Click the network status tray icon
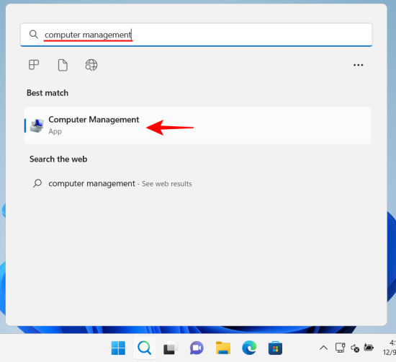 tap(340, 348)
